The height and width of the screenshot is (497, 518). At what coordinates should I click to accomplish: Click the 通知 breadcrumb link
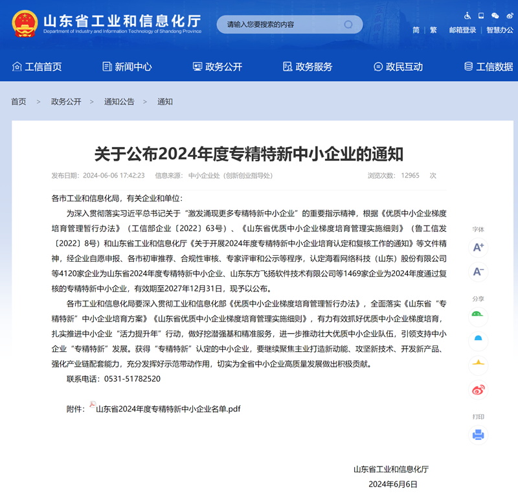point(165,102)
